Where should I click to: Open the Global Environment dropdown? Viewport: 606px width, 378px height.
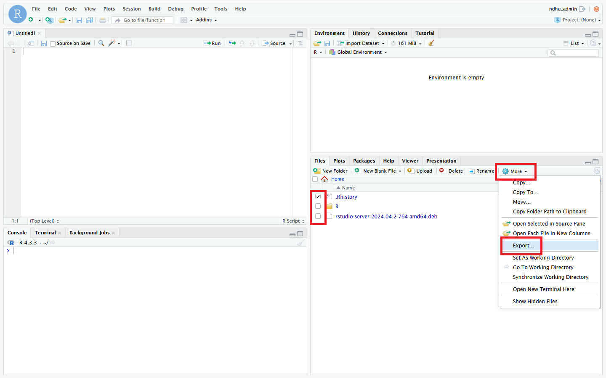click(362, 52)
